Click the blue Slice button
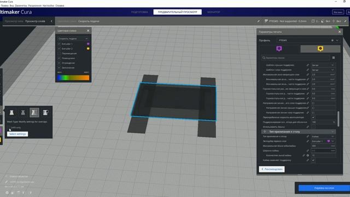Screen dimensions: 350x197 pyautogui.click(x=324, y=188)
